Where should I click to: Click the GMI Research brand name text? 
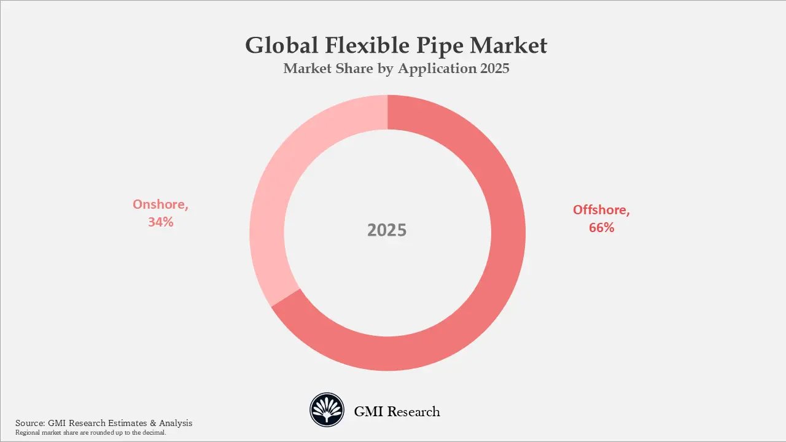tap(397, 411)
